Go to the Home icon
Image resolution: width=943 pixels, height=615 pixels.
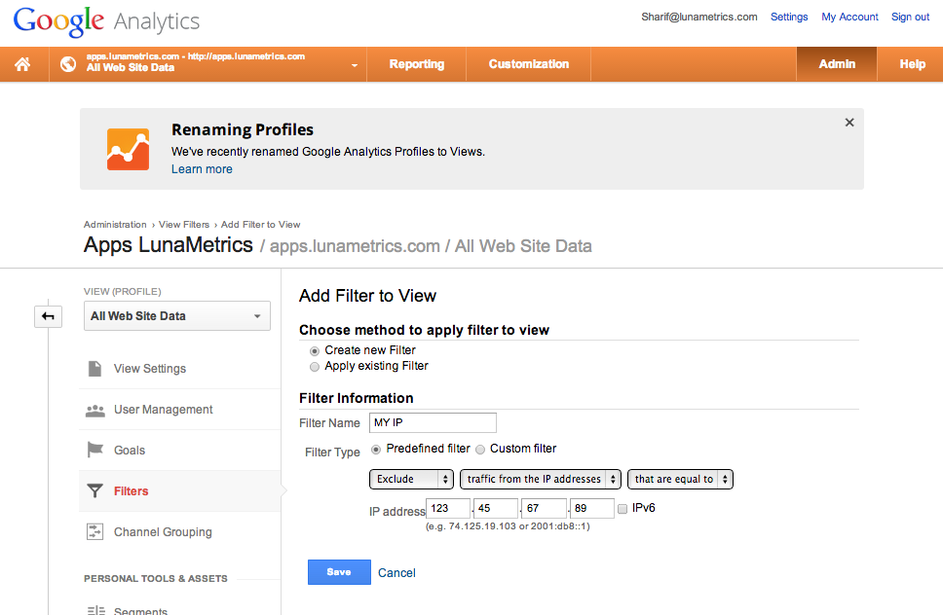pos(22,64)
